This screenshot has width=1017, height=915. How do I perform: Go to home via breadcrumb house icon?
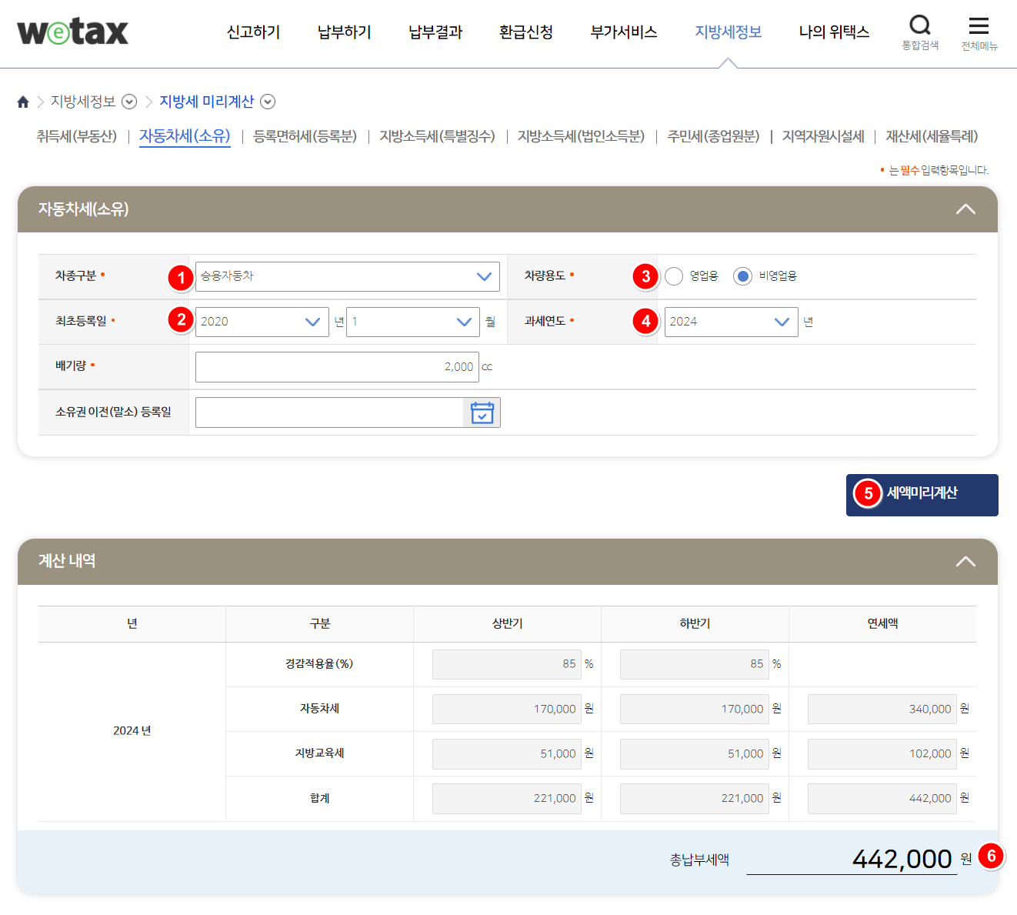[23, 102]
